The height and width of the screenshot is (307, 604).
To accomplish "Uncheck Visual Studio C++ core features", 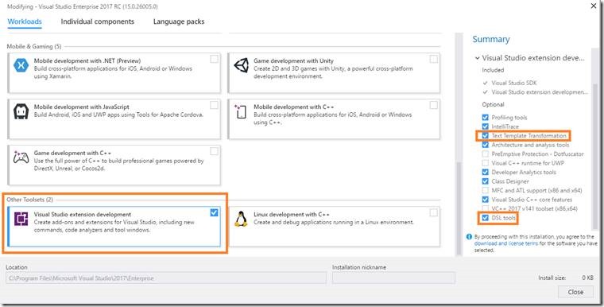I will (486, 200).
